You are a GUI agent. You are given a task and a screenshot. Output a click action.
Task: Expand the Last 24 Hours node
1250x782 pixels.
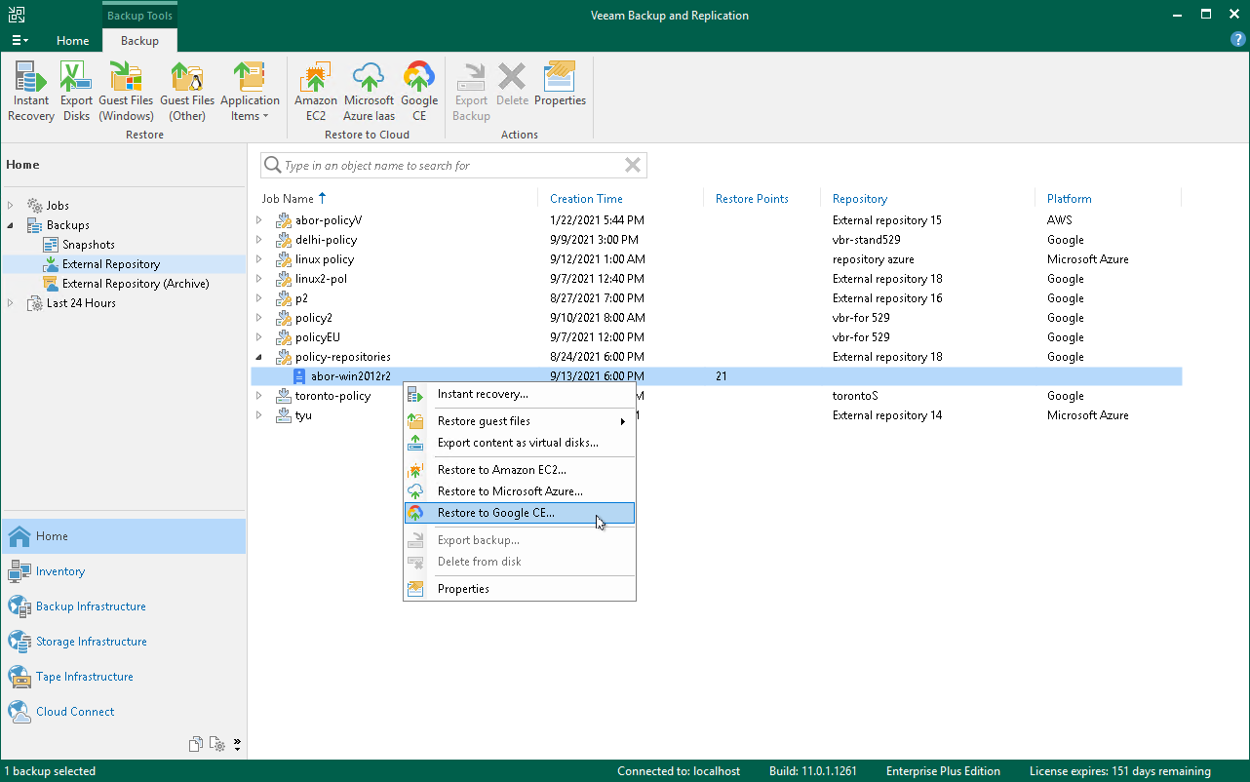pyautogui.click(x=12, y=303)
